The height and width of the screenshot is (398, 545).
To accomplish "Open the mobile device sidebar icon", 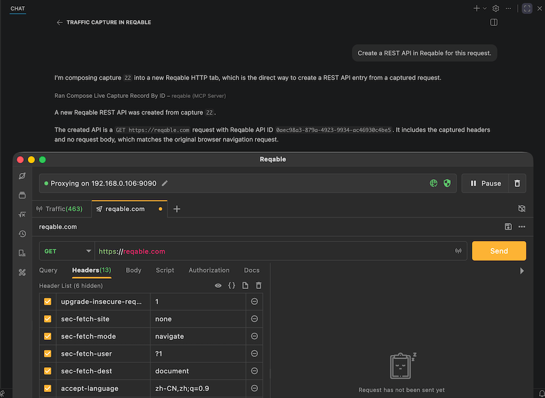I will [22, 253].
